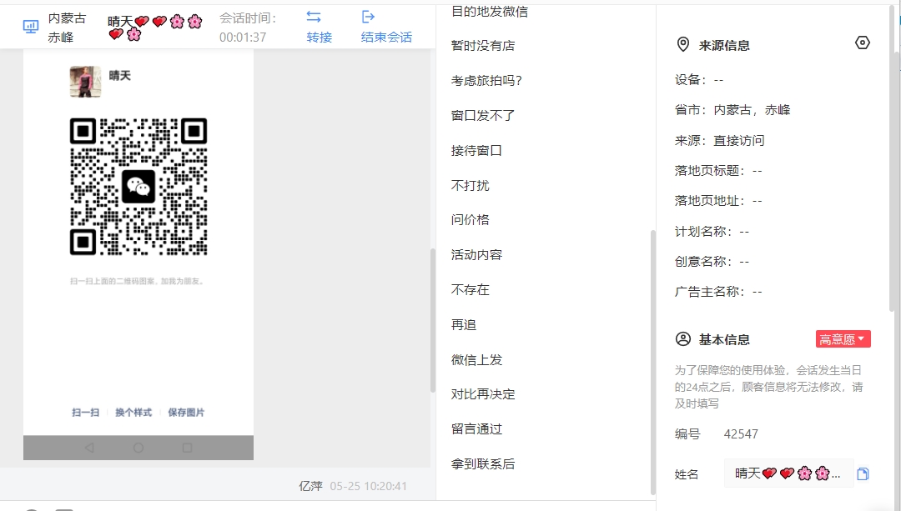Click the sender name 亿萍
The image size is (901, 511).
click(x=311, y=486)
